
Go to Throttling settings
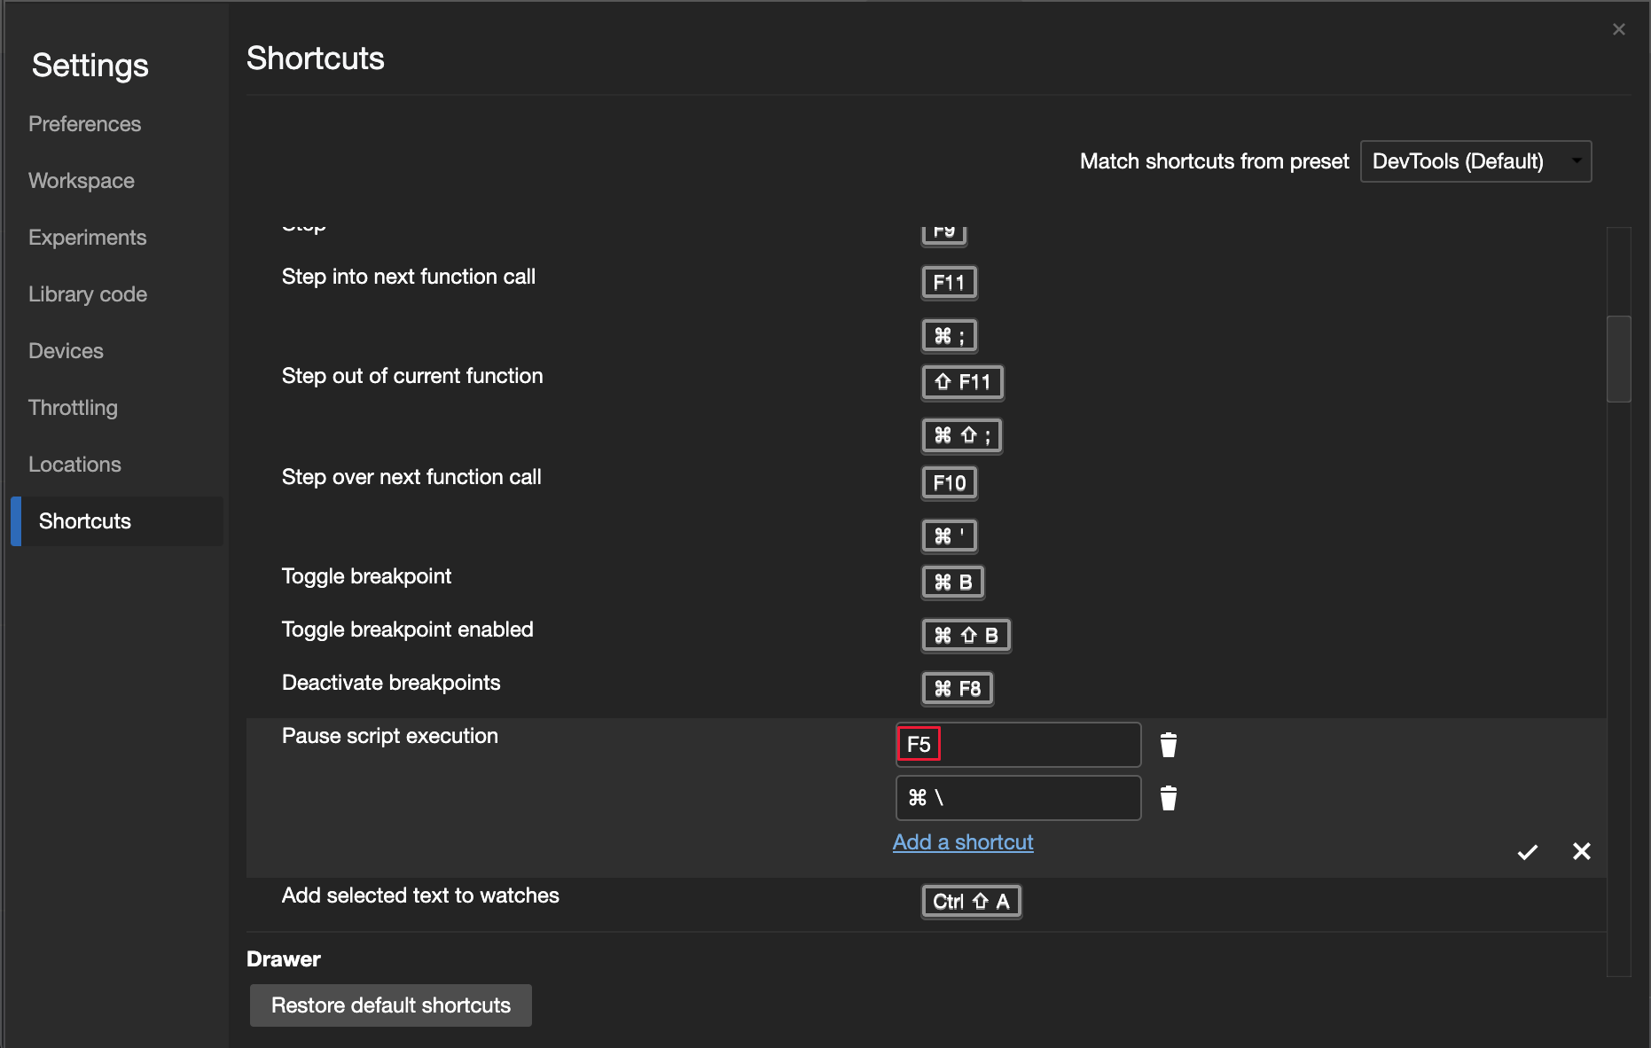point(74,408)
